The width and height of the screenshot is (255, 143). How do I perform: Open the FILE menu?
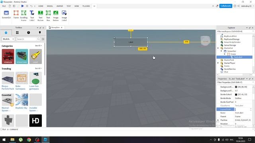pos(4,6)
